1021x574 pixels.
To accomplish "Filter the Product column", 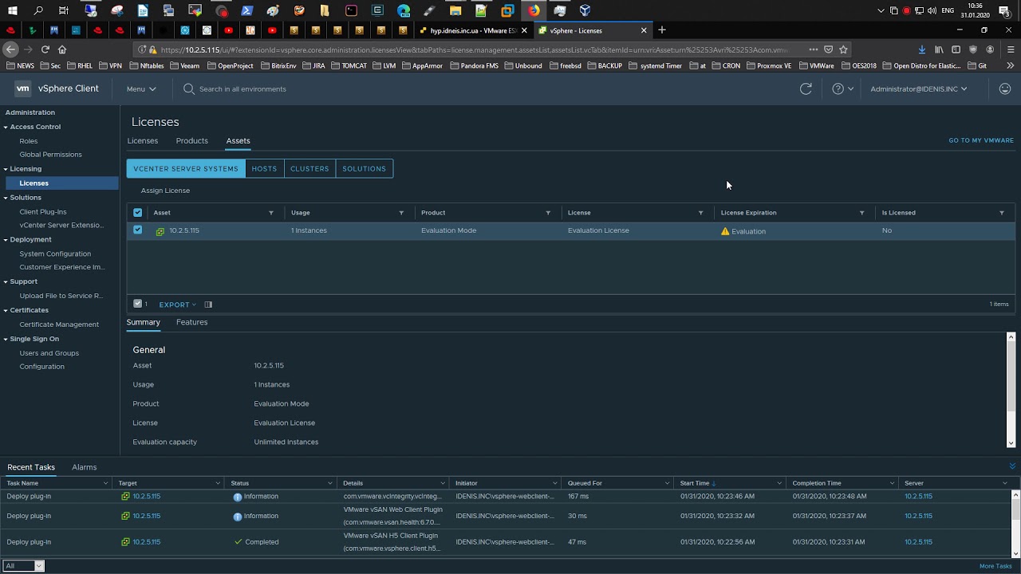I will 548,213.
